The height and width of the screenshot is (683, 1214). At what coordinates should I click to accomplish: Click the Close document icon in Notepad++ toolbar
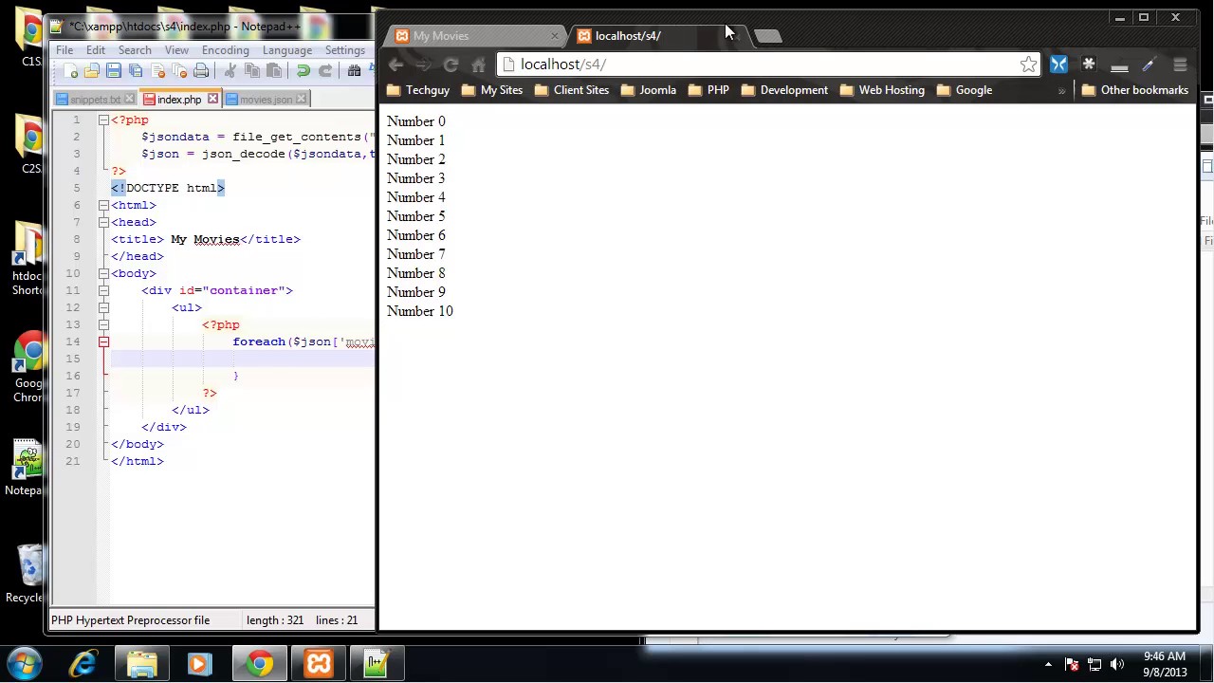click(157, 71)
